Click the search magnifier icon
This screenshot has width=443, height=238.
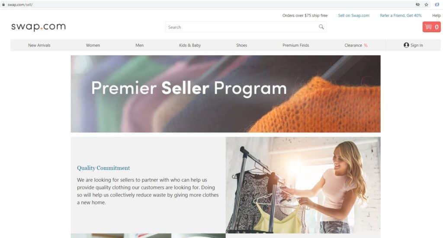(x=321, y=27)
